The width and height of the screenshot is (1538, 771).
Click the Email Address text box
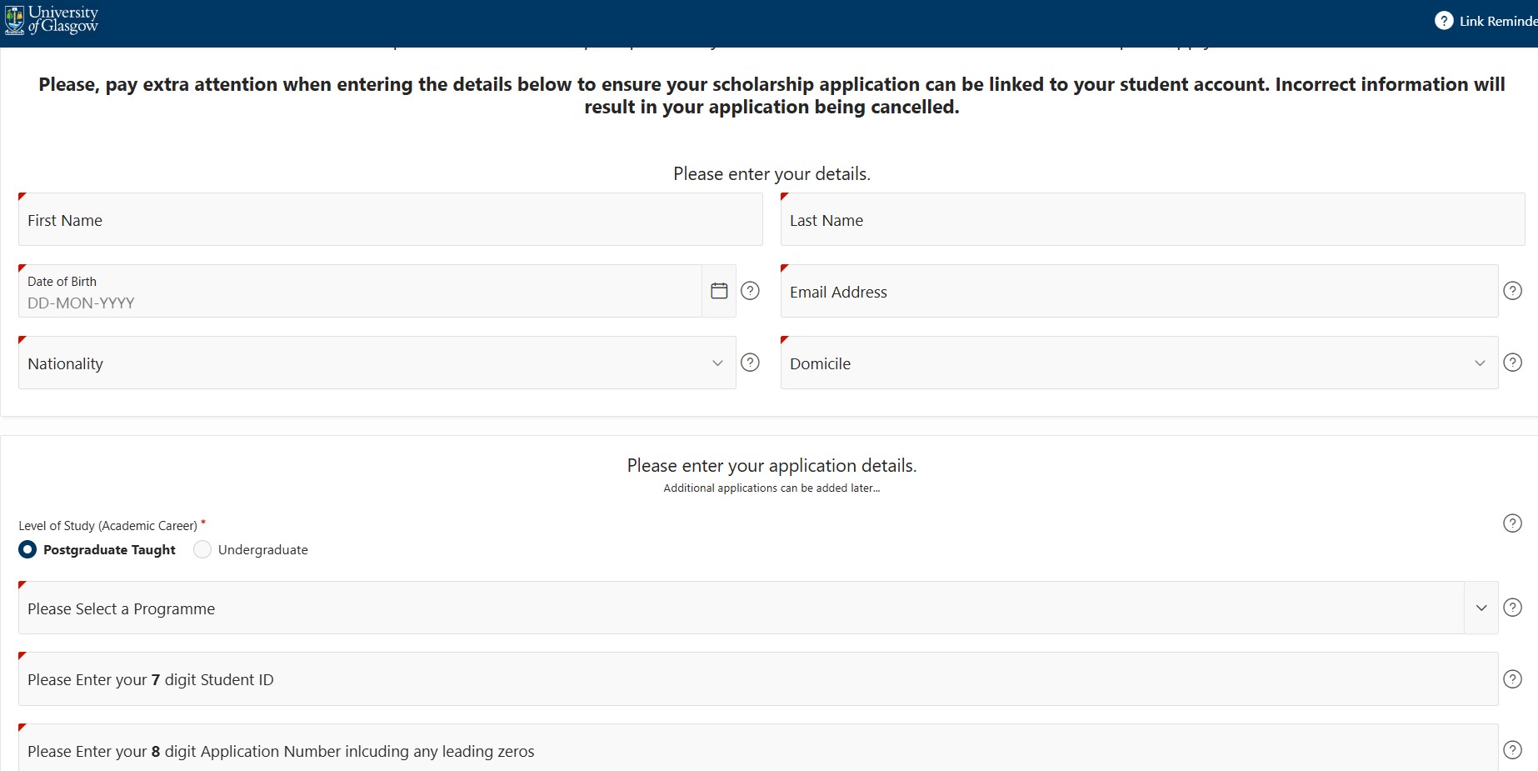1139,292
